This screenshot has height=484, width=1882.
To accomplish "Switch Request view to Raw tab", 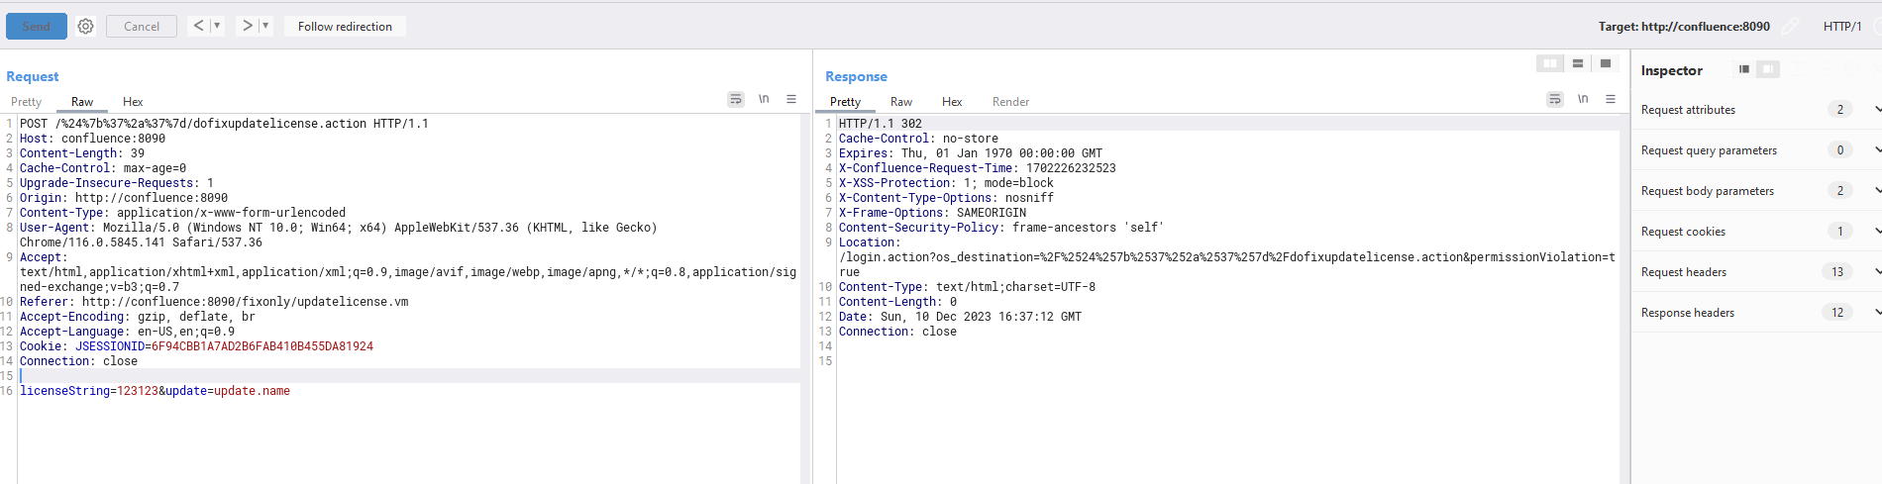I will (82, 102).
